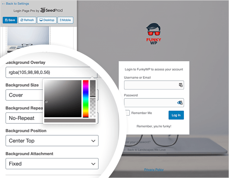This screenshot has width=229, height=178.
Task: Open the Background Attachment Fixed dropdown
Action: tap(52, 164)
